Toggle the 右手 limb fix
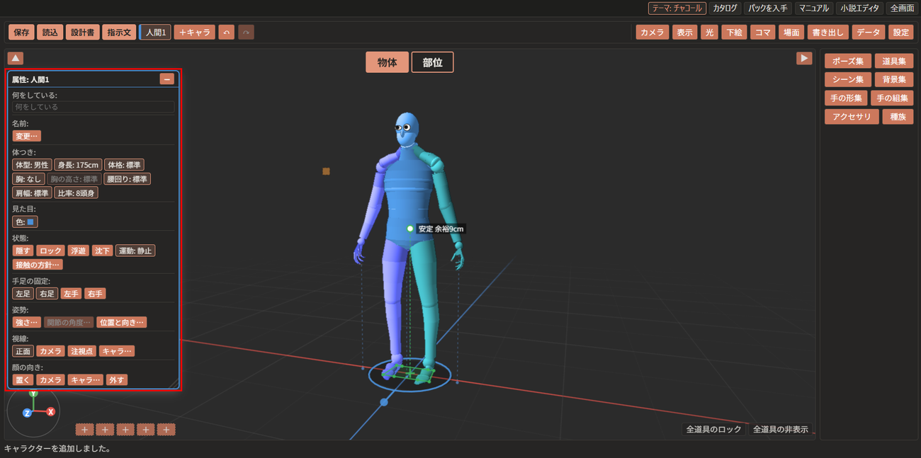 tap(94, 293)
